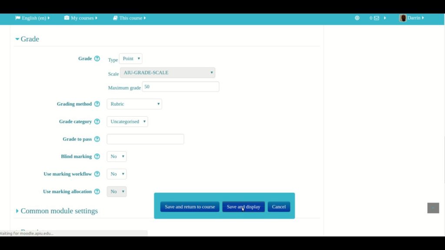The width and height of the screenshot is (445, 250).
Task: Open the Grading method Rubric dropdown
Action: tap(134, 104)
